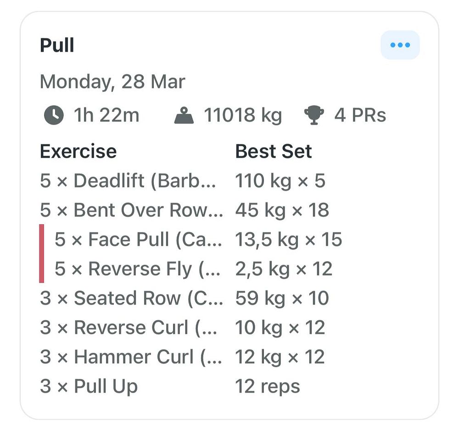459x428 pixels.
Task: Click the clock duration icon
Action: coord(54,115)
